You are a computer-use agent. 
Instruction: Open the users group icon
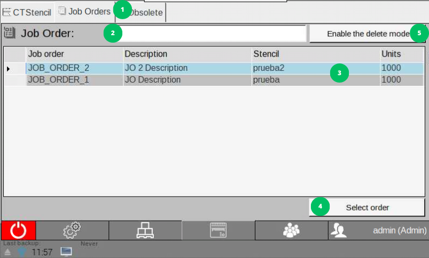(x=291, y=230)
